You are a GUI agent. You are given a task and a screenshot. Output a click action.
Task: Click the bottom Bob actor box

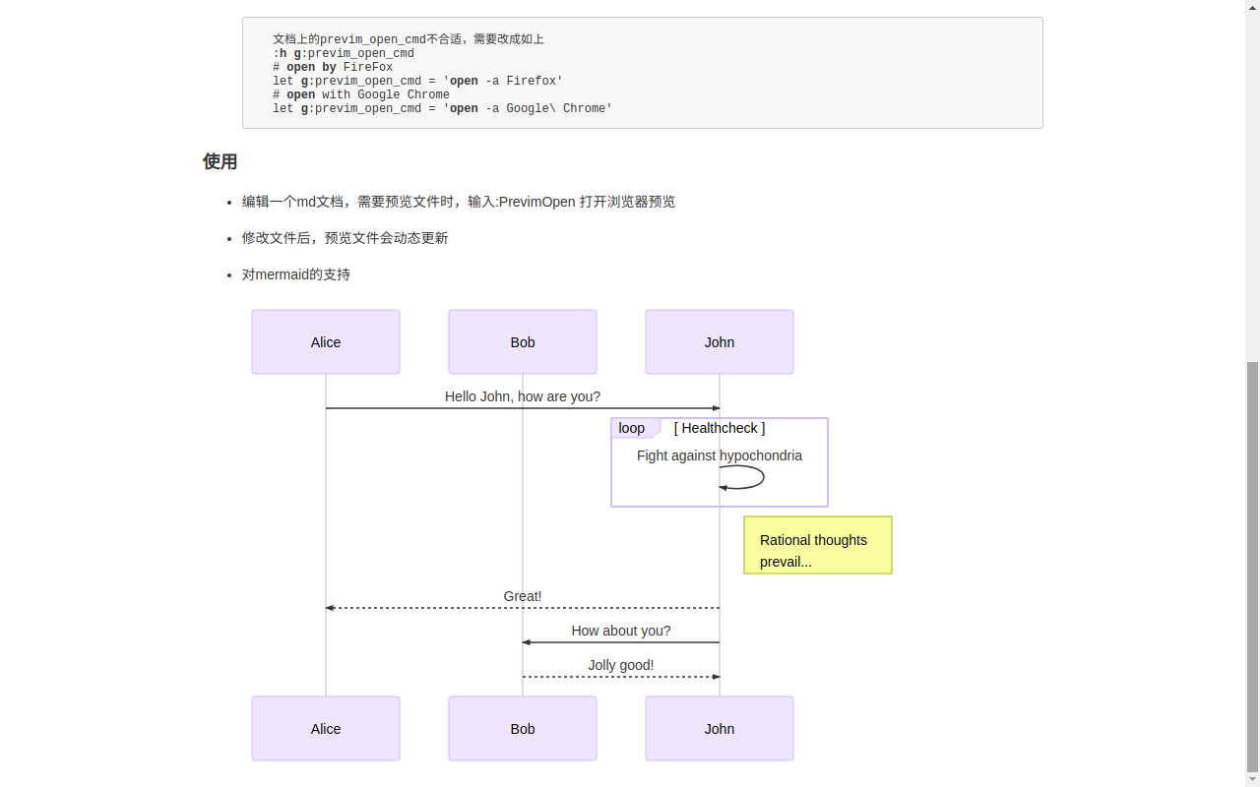[523, 729]
